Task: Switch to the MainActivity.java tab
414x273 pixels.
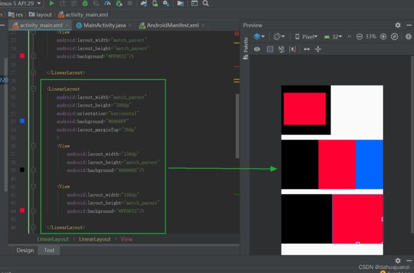Action: pos(104,25)
